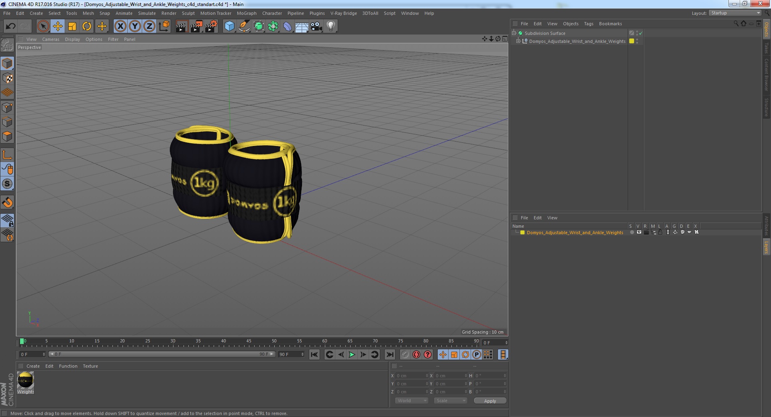Click the yellow layer color swatch
This screenshot has width=771, height=417.
(522, 233)
